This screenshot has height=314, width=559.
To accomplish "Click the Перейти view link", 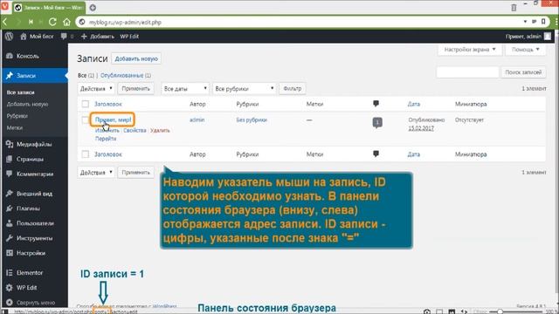I will [x=106, y=139].
